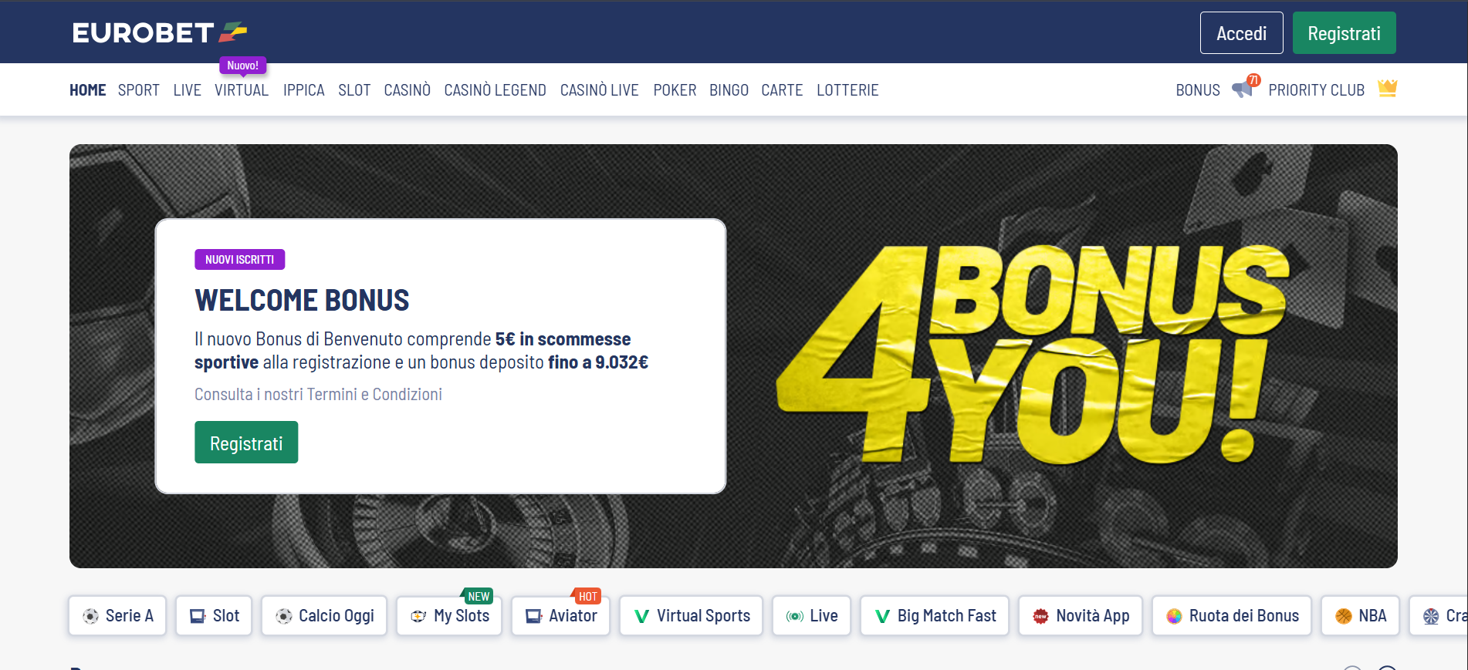Open the IPPICA section

304,90
